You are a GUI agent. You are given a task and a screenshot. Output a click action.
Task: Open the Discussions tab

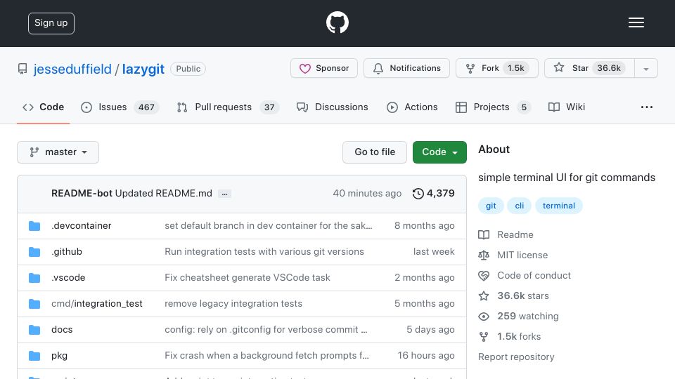[333, 107]
